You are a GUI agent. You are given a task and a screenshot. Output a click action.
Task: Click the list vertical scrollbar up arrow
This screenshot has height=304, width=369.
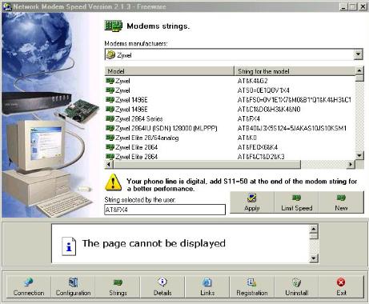tap(359, 70)
